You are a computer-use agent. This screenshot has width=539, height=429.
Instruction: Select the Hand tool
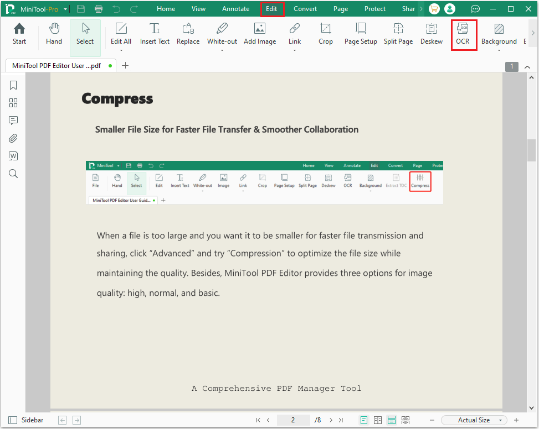tap(54, 34)
